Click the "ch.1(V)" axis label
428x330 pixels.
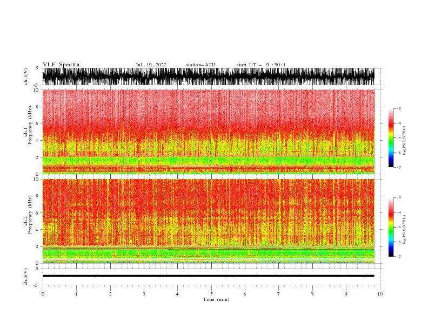point(26,77)
